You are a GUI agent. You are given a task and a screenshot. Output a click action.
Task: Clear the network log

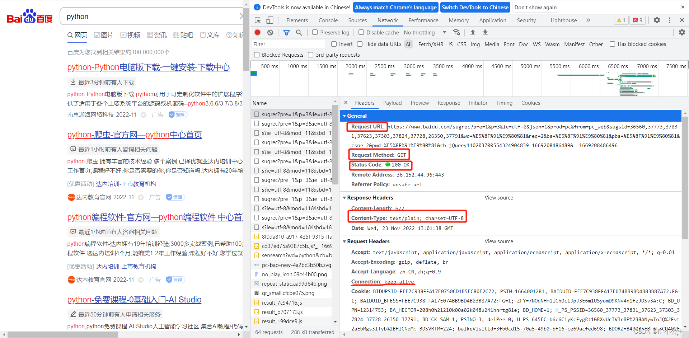[x=270, y=32]
